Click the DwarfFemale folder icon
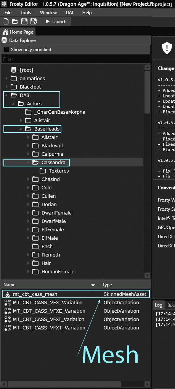This screenshot has height=389, width=175. [x=36, y=213]
